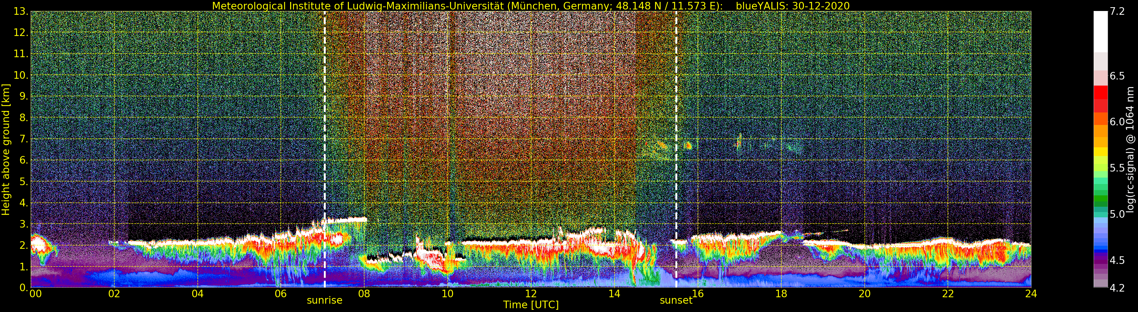Click the colorbar value "5.0"

click(1117, 214)
